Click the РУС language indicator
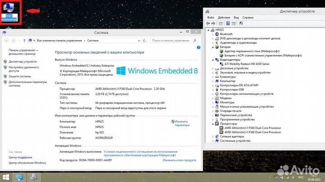The image size is (325, 182). 301,177
